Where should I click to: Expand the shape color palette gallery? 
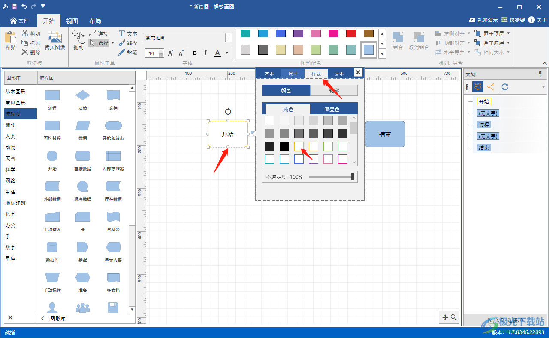pos(382,54)
